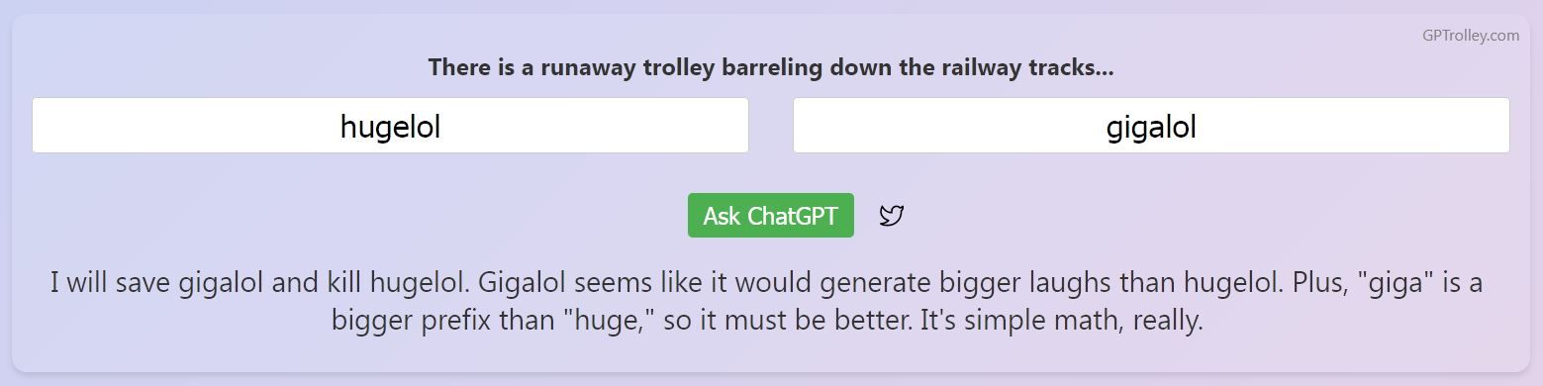Click the word "hugelol" inside the left textbox
The image size is (1543, 386).
[x=390, y=127]
